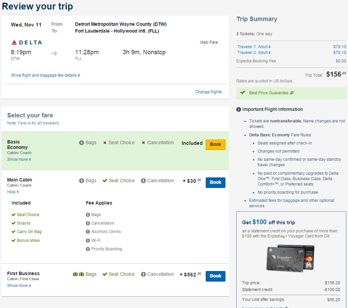Click the Change flights link

pyautogui.click(x=208, y=92)
